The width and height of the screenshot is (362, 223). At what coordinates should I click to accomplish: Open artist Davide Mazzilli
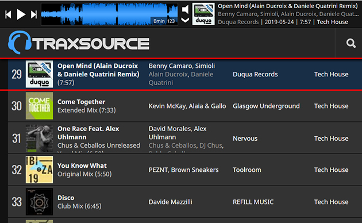[171, 202]
